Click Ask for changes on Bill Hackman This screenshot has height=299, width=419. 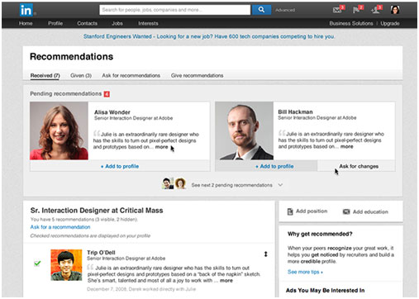pyautogui.click(x=359, y=166)
